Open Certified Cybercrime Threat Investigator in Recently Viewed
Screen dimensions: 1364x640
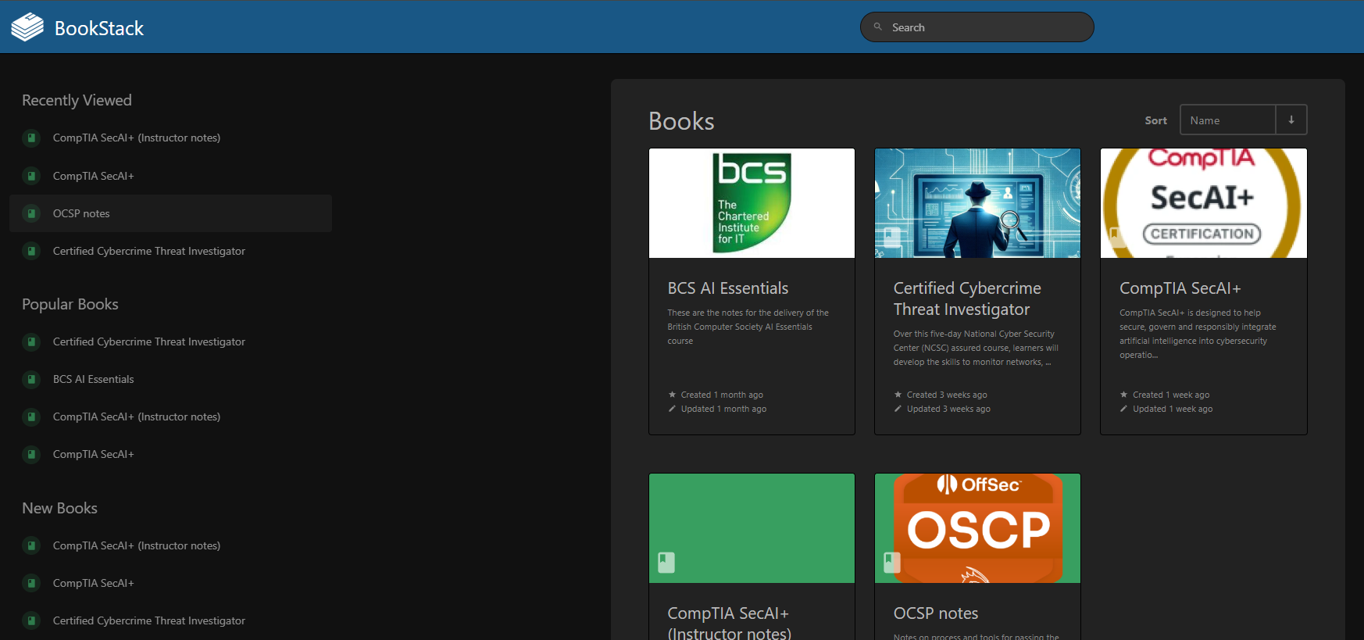pyautogui.click(x=149, y=251)
